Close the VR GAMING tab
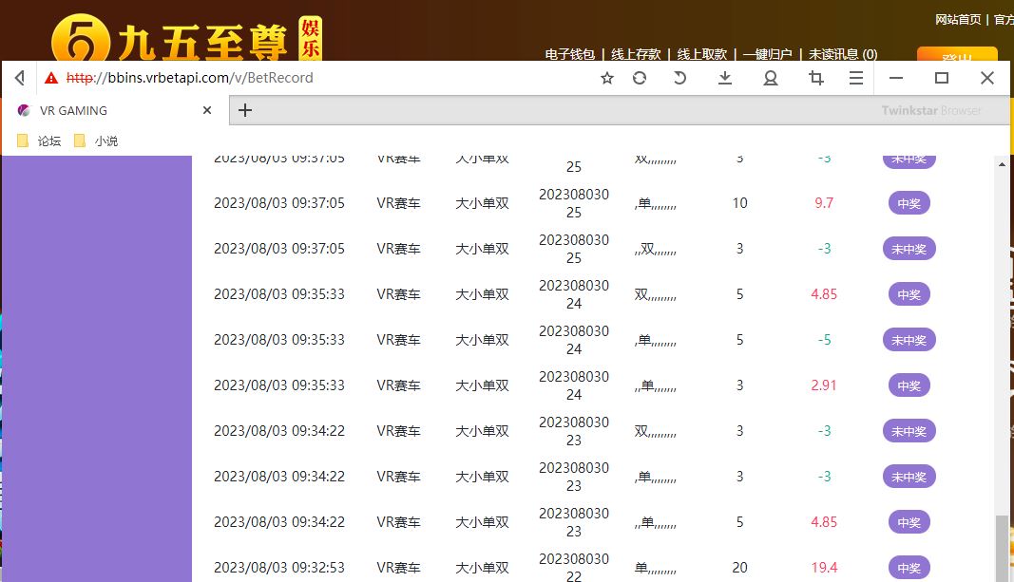This screenshot has height=582, width=1014. click(207, 110)
